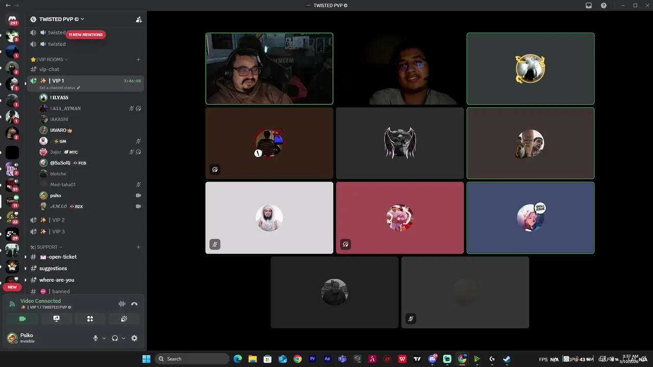Share your screen
The image size is (653, 367).
click(56, 319)
